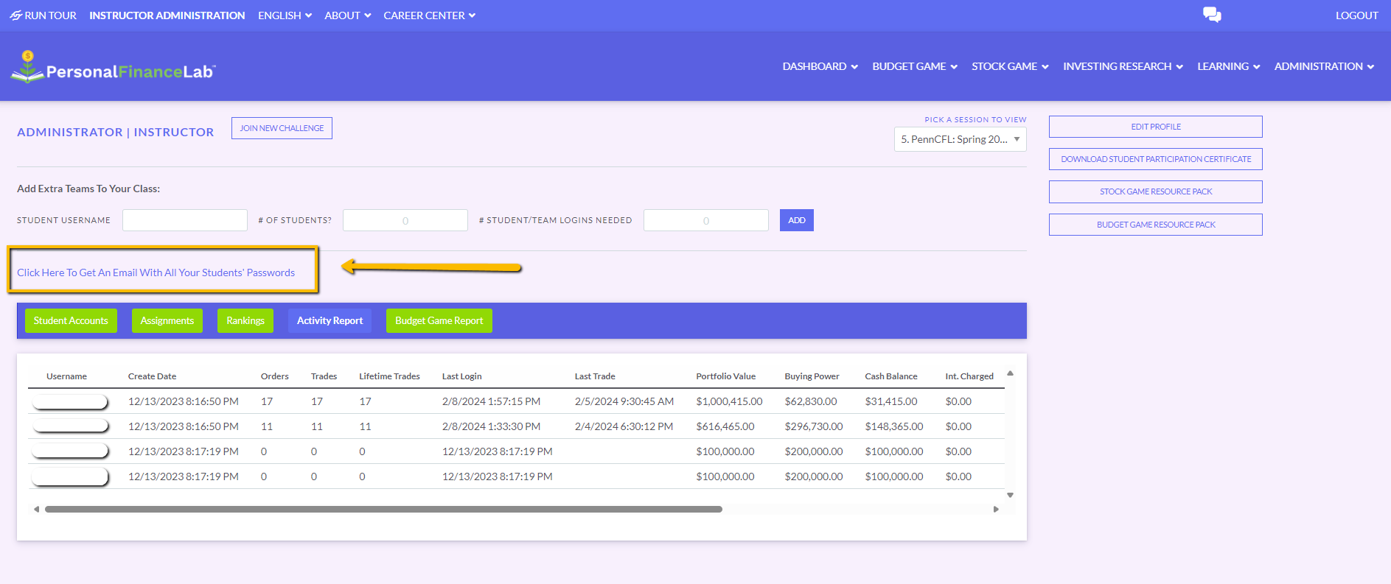Expand the English language dropdown
This screenshot has width=1391, height=584.
point(285,15)
